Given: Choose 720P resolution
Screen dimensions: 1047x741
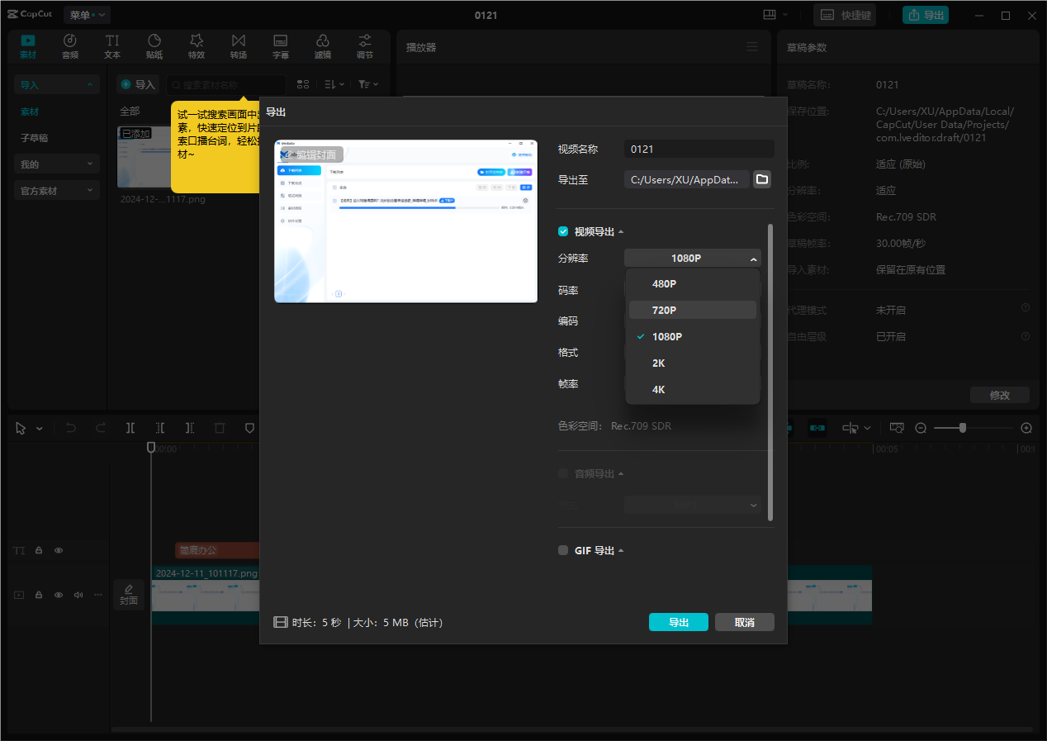Looking at the screenshot, I should 693,310.
